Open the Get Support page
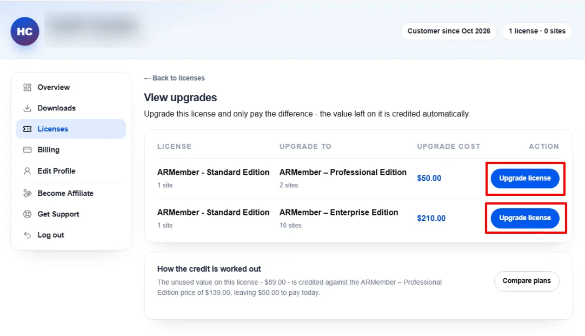This screenshot has width=585, height=336. 71,214
